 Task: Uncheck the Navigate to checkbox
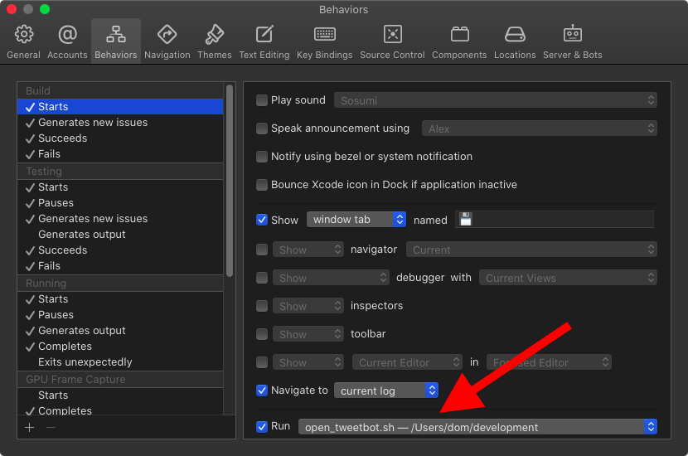pyautogui.click(x=262, y=391)
